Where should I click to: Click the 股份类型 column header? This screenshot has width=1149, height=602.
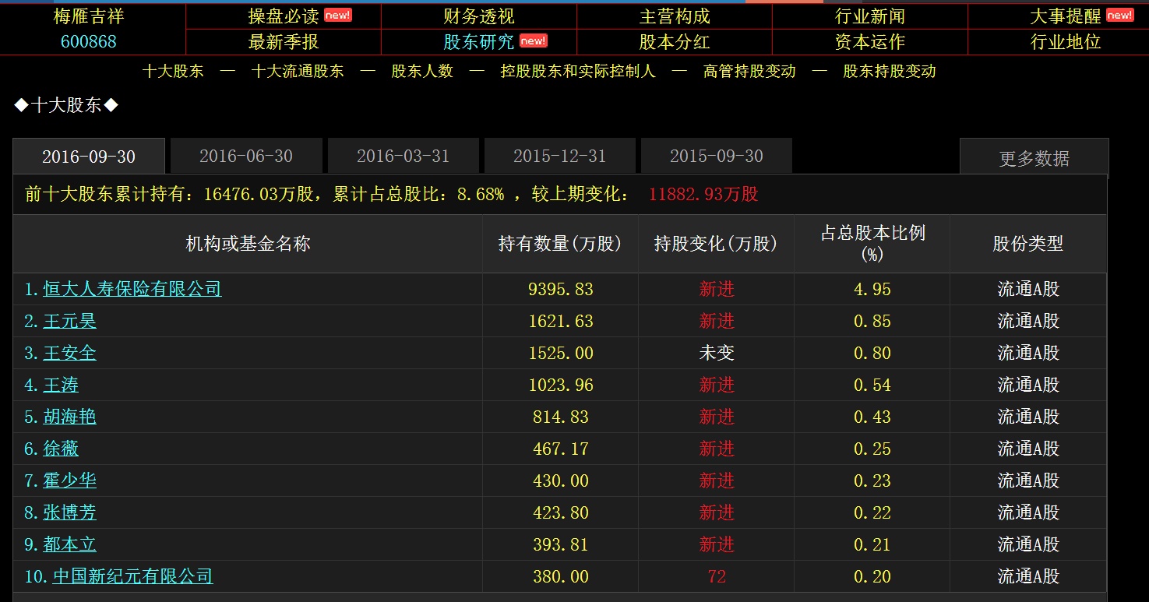point(1028,244)
